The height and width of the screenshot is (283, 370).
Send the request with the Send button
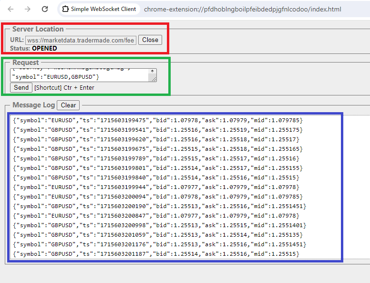[x=21, y=88]
